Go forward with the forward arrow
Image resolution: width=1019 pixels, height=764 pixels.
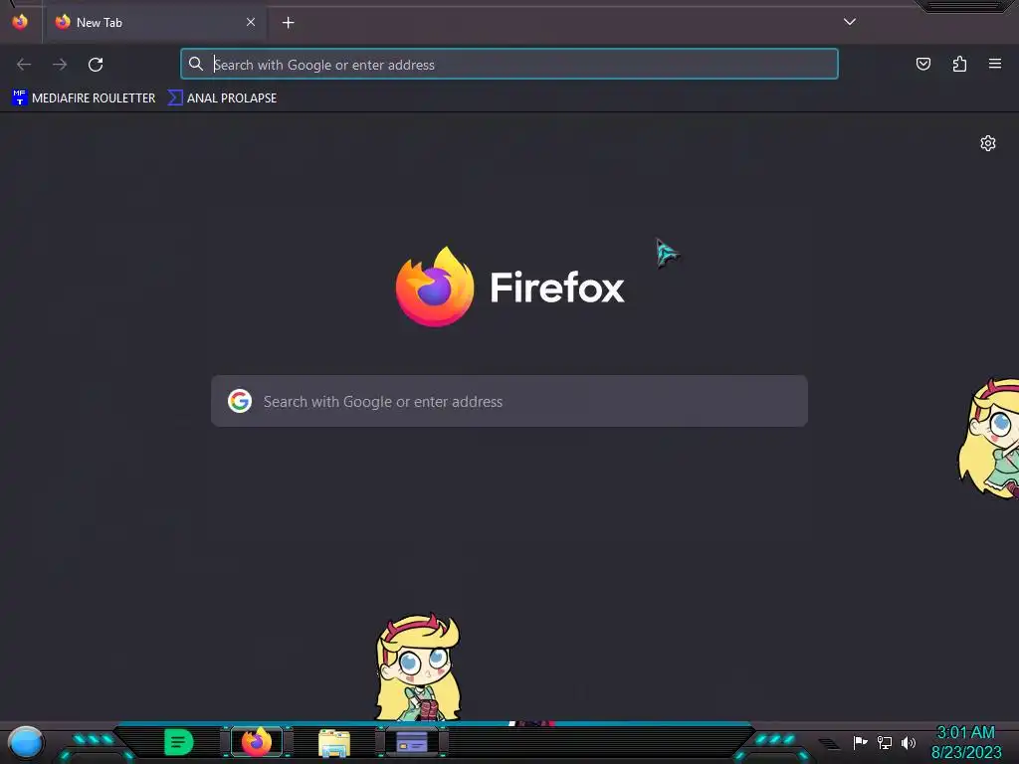point(60,65)
